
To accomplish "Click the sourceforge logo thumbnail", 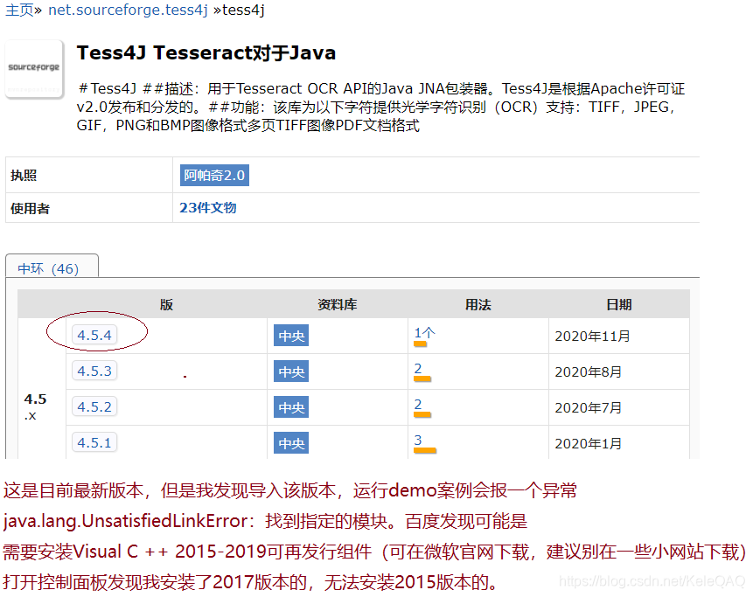I will click(x=34, y=69).
